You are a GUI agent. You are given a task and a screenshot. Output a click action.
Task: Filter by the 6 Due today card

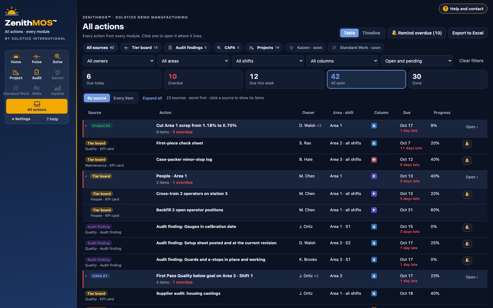coord(122,79)
